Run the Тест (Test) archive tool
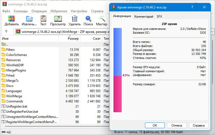The width and height of the screenshot is (215, 135). point(43,19)
